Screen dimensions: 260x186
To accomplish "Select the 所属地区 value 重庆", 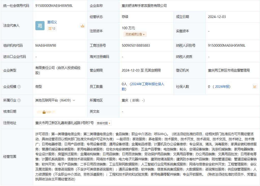I will tap(125, 100).
